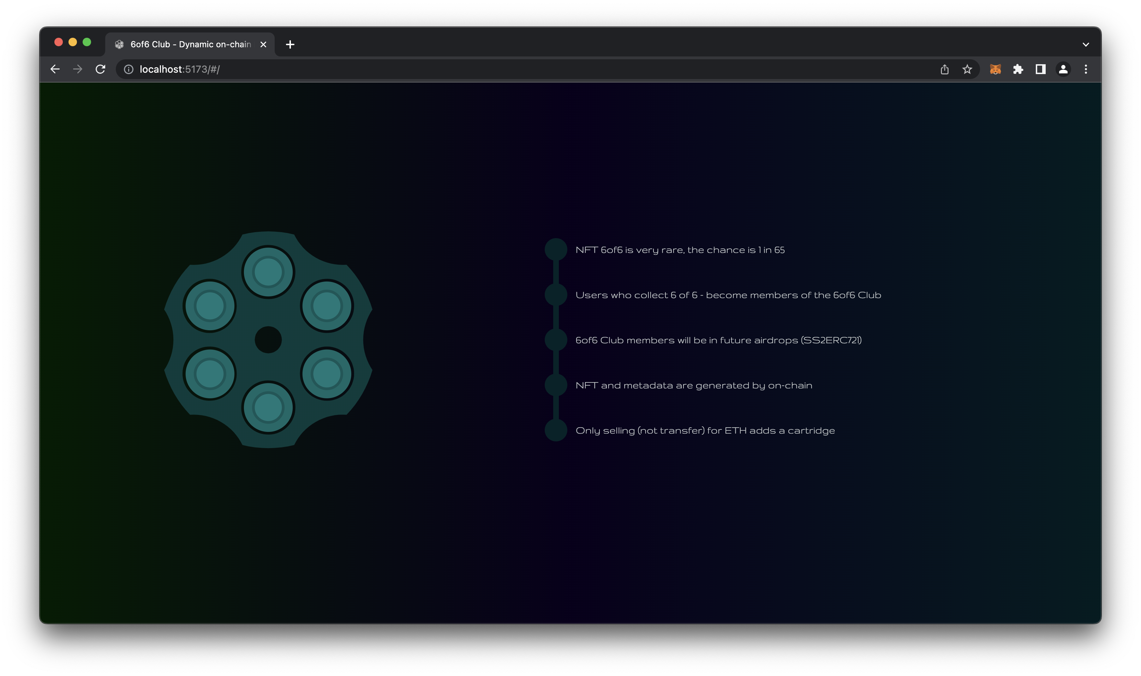Select the timeline dot beside 'Only selling (not transfer)'

[556, 430]
